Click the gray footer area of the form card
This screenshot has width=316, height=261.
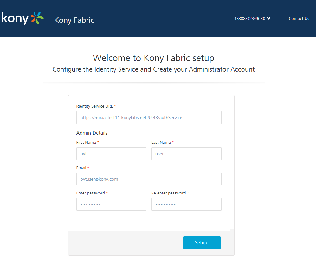tap(120, 243)
